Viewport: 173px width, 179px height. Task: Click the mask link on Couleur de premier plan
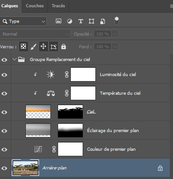(x=54, y=149)
